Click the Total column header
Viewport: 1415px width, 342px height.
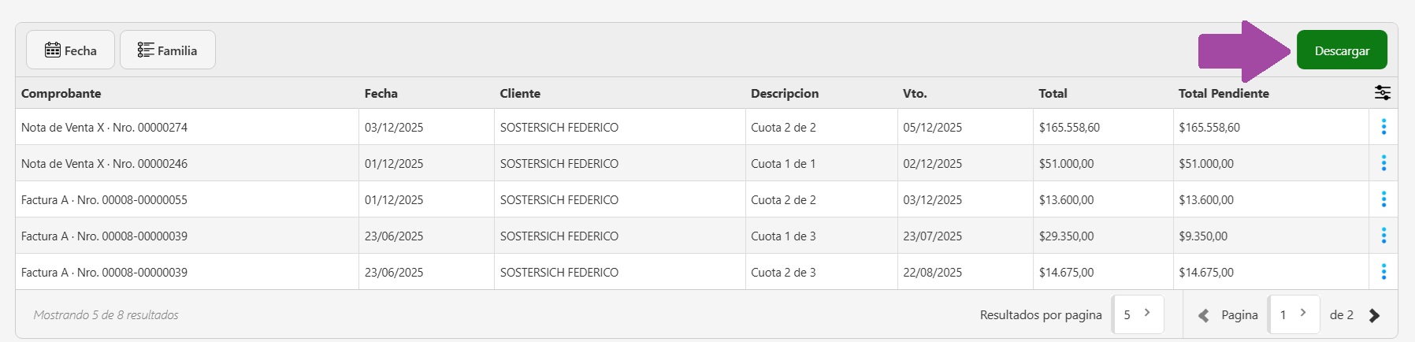(x=1053, y=93)
